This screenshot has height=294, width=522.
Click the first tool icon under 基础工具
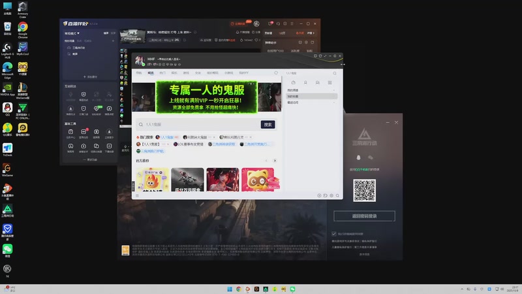point(70,132)
